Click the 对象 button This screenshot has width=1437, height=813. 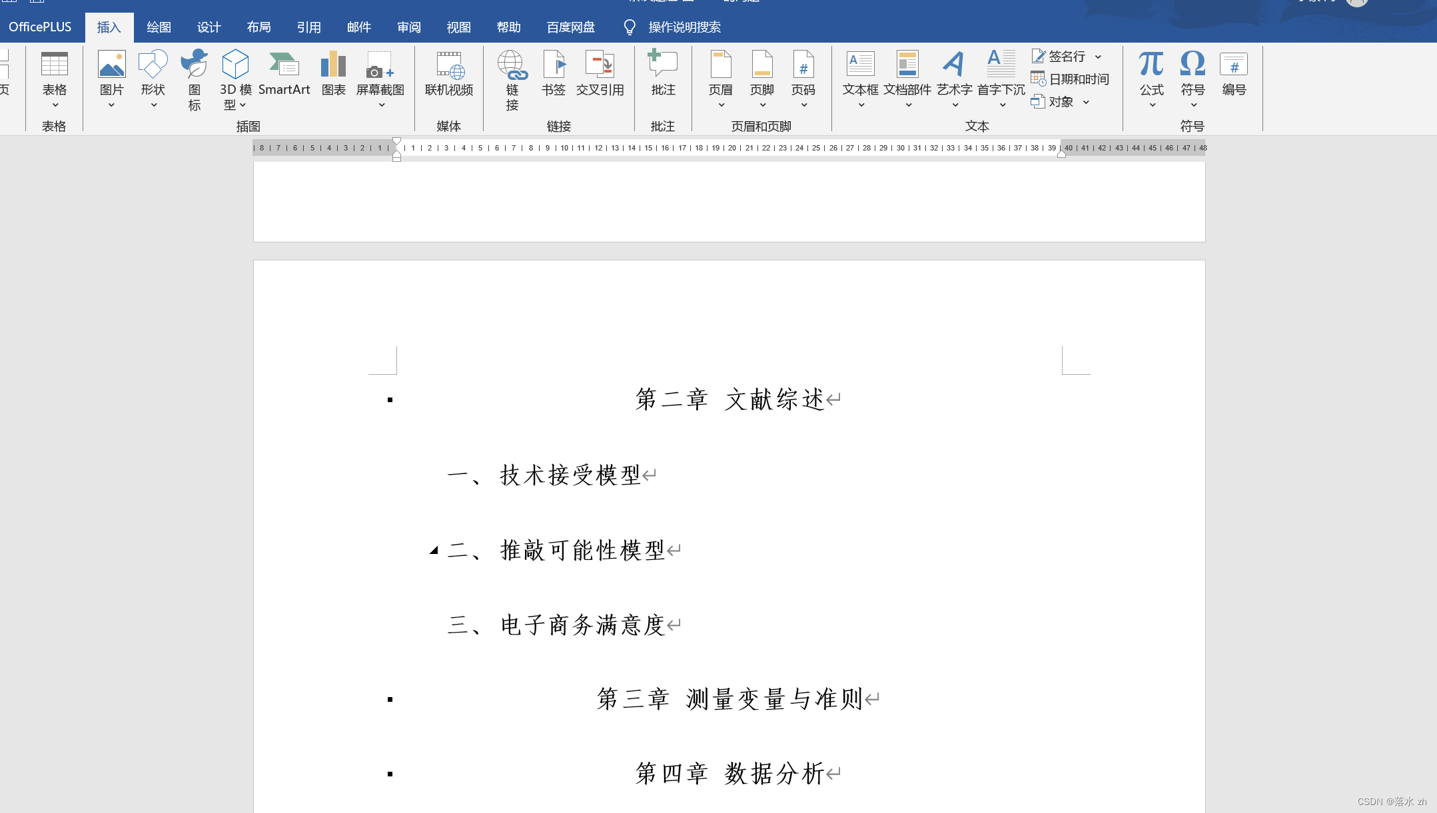pos(1053,102)
